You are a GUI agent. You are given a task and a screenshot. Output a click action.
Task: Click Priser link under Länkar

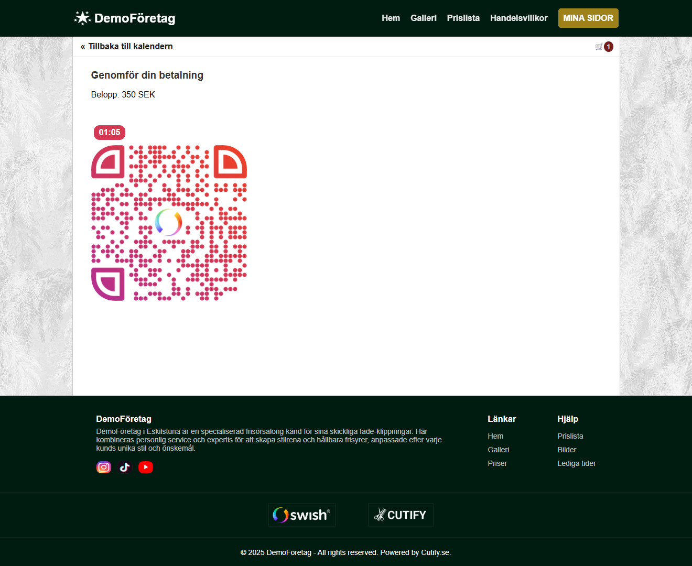tap(498, 463)
